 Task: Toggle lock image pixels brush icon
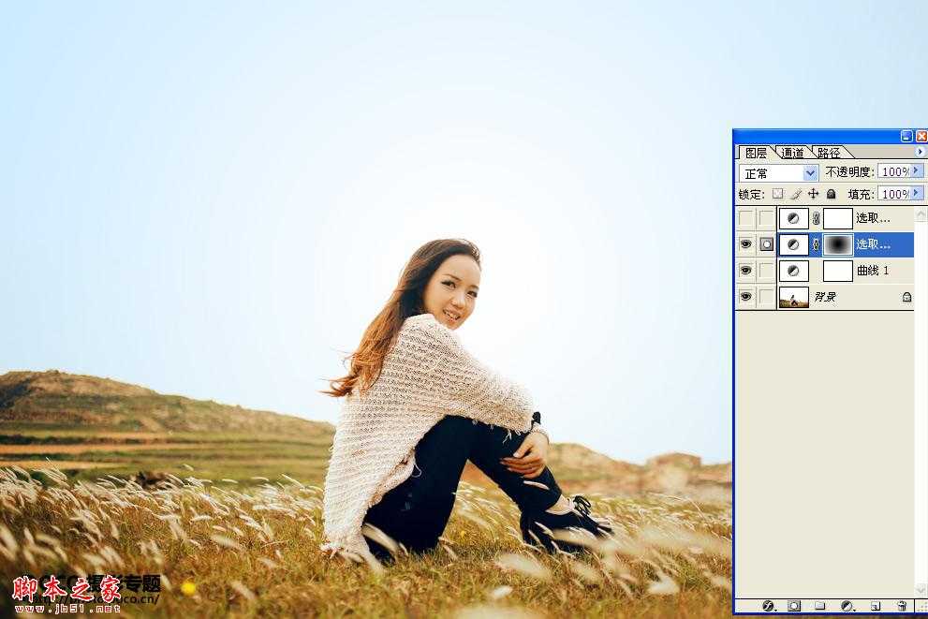(x=796, y=194)
